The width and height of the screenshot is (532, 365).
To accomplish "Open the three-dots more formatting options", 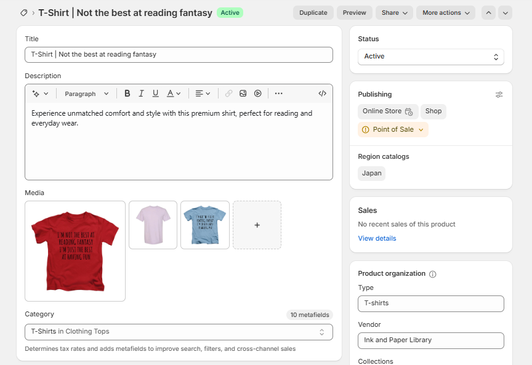I will coord(279,94).
